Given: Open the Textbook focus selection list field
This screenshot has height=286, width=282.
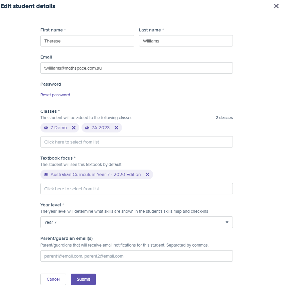Looking at the screenshot, I should click(137, 189).
